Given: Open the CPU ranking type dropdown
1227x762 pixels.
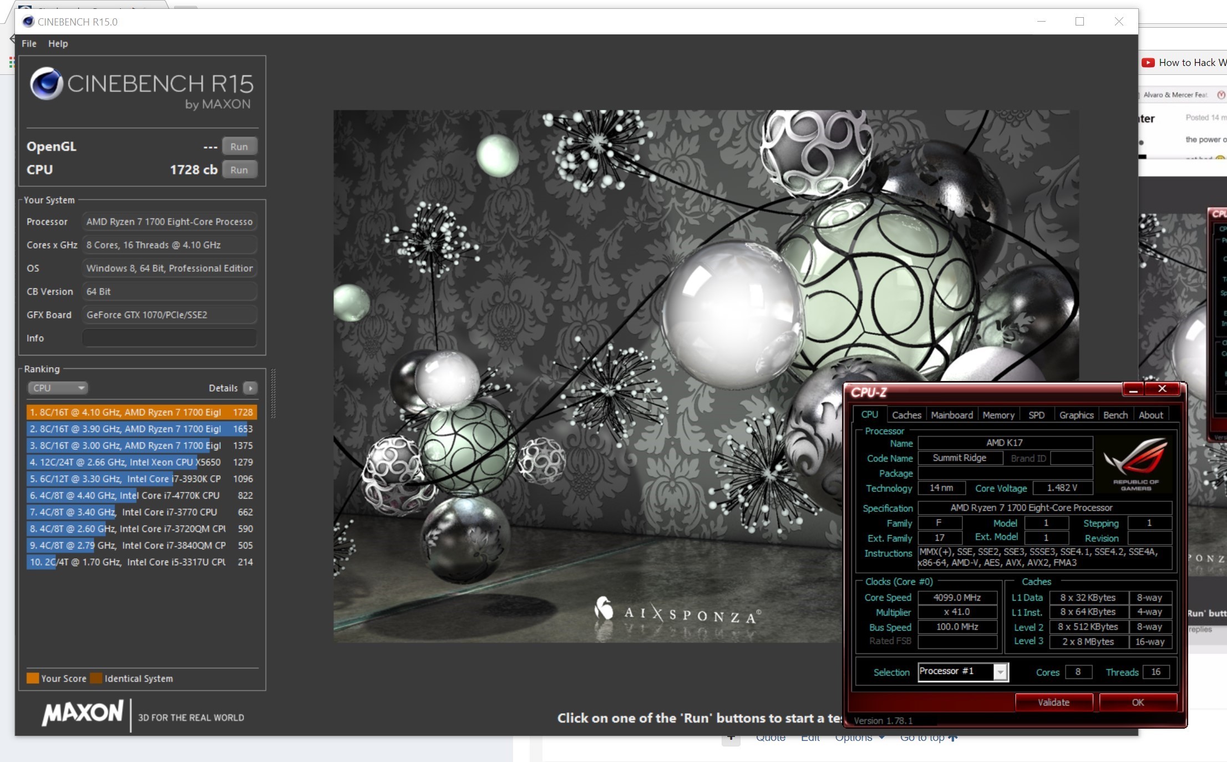Looking at the screenshot, I should point(58,388).
